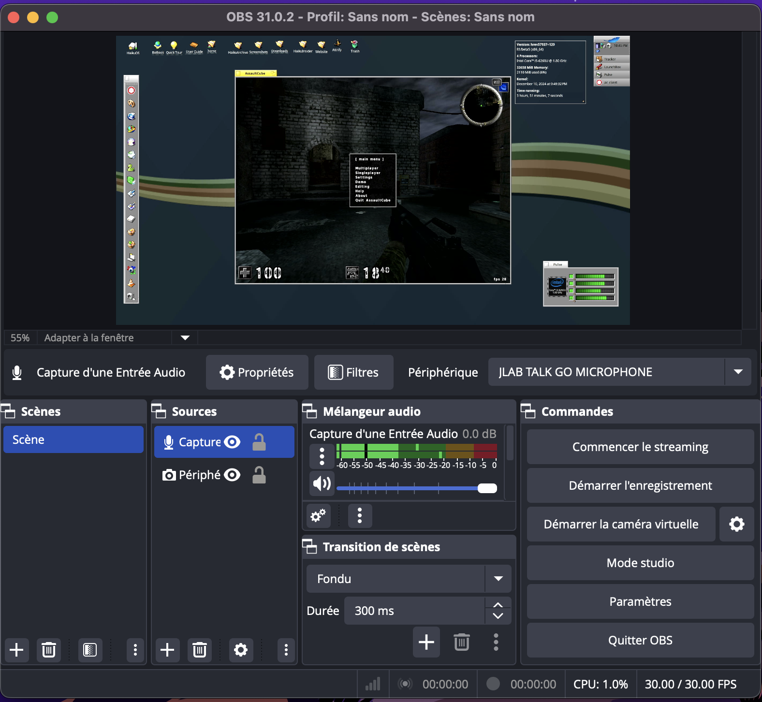The image size is (762, 702).
Task: Click the Transition de scènes dock icon
Action: pos(309,547)
